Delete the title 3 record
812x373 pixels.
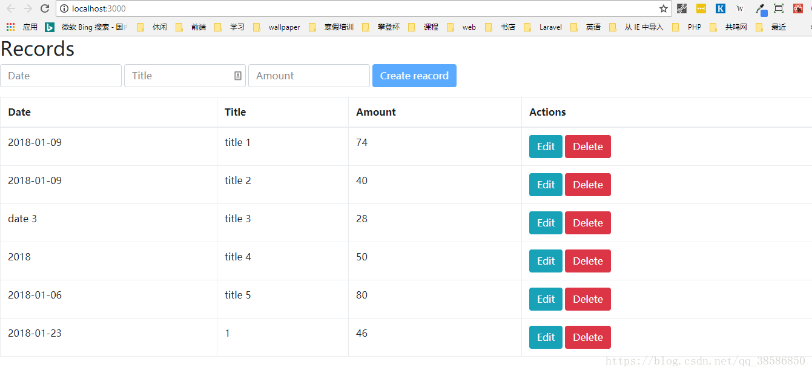coord(588,223)
